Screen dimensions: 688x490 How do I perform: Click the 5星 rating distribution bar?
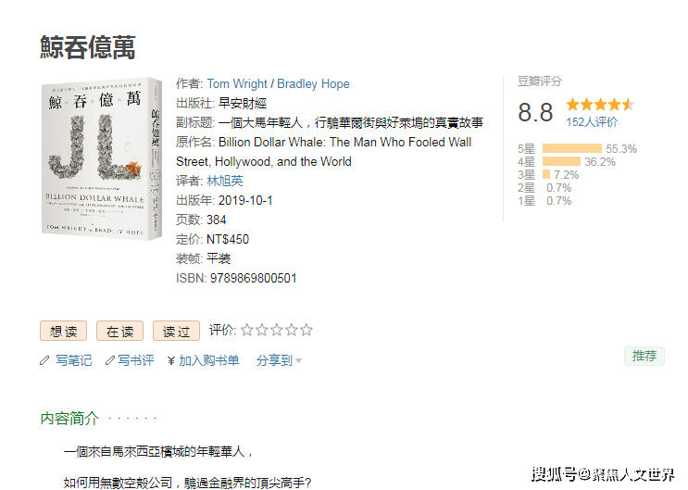tap(571, 149)
